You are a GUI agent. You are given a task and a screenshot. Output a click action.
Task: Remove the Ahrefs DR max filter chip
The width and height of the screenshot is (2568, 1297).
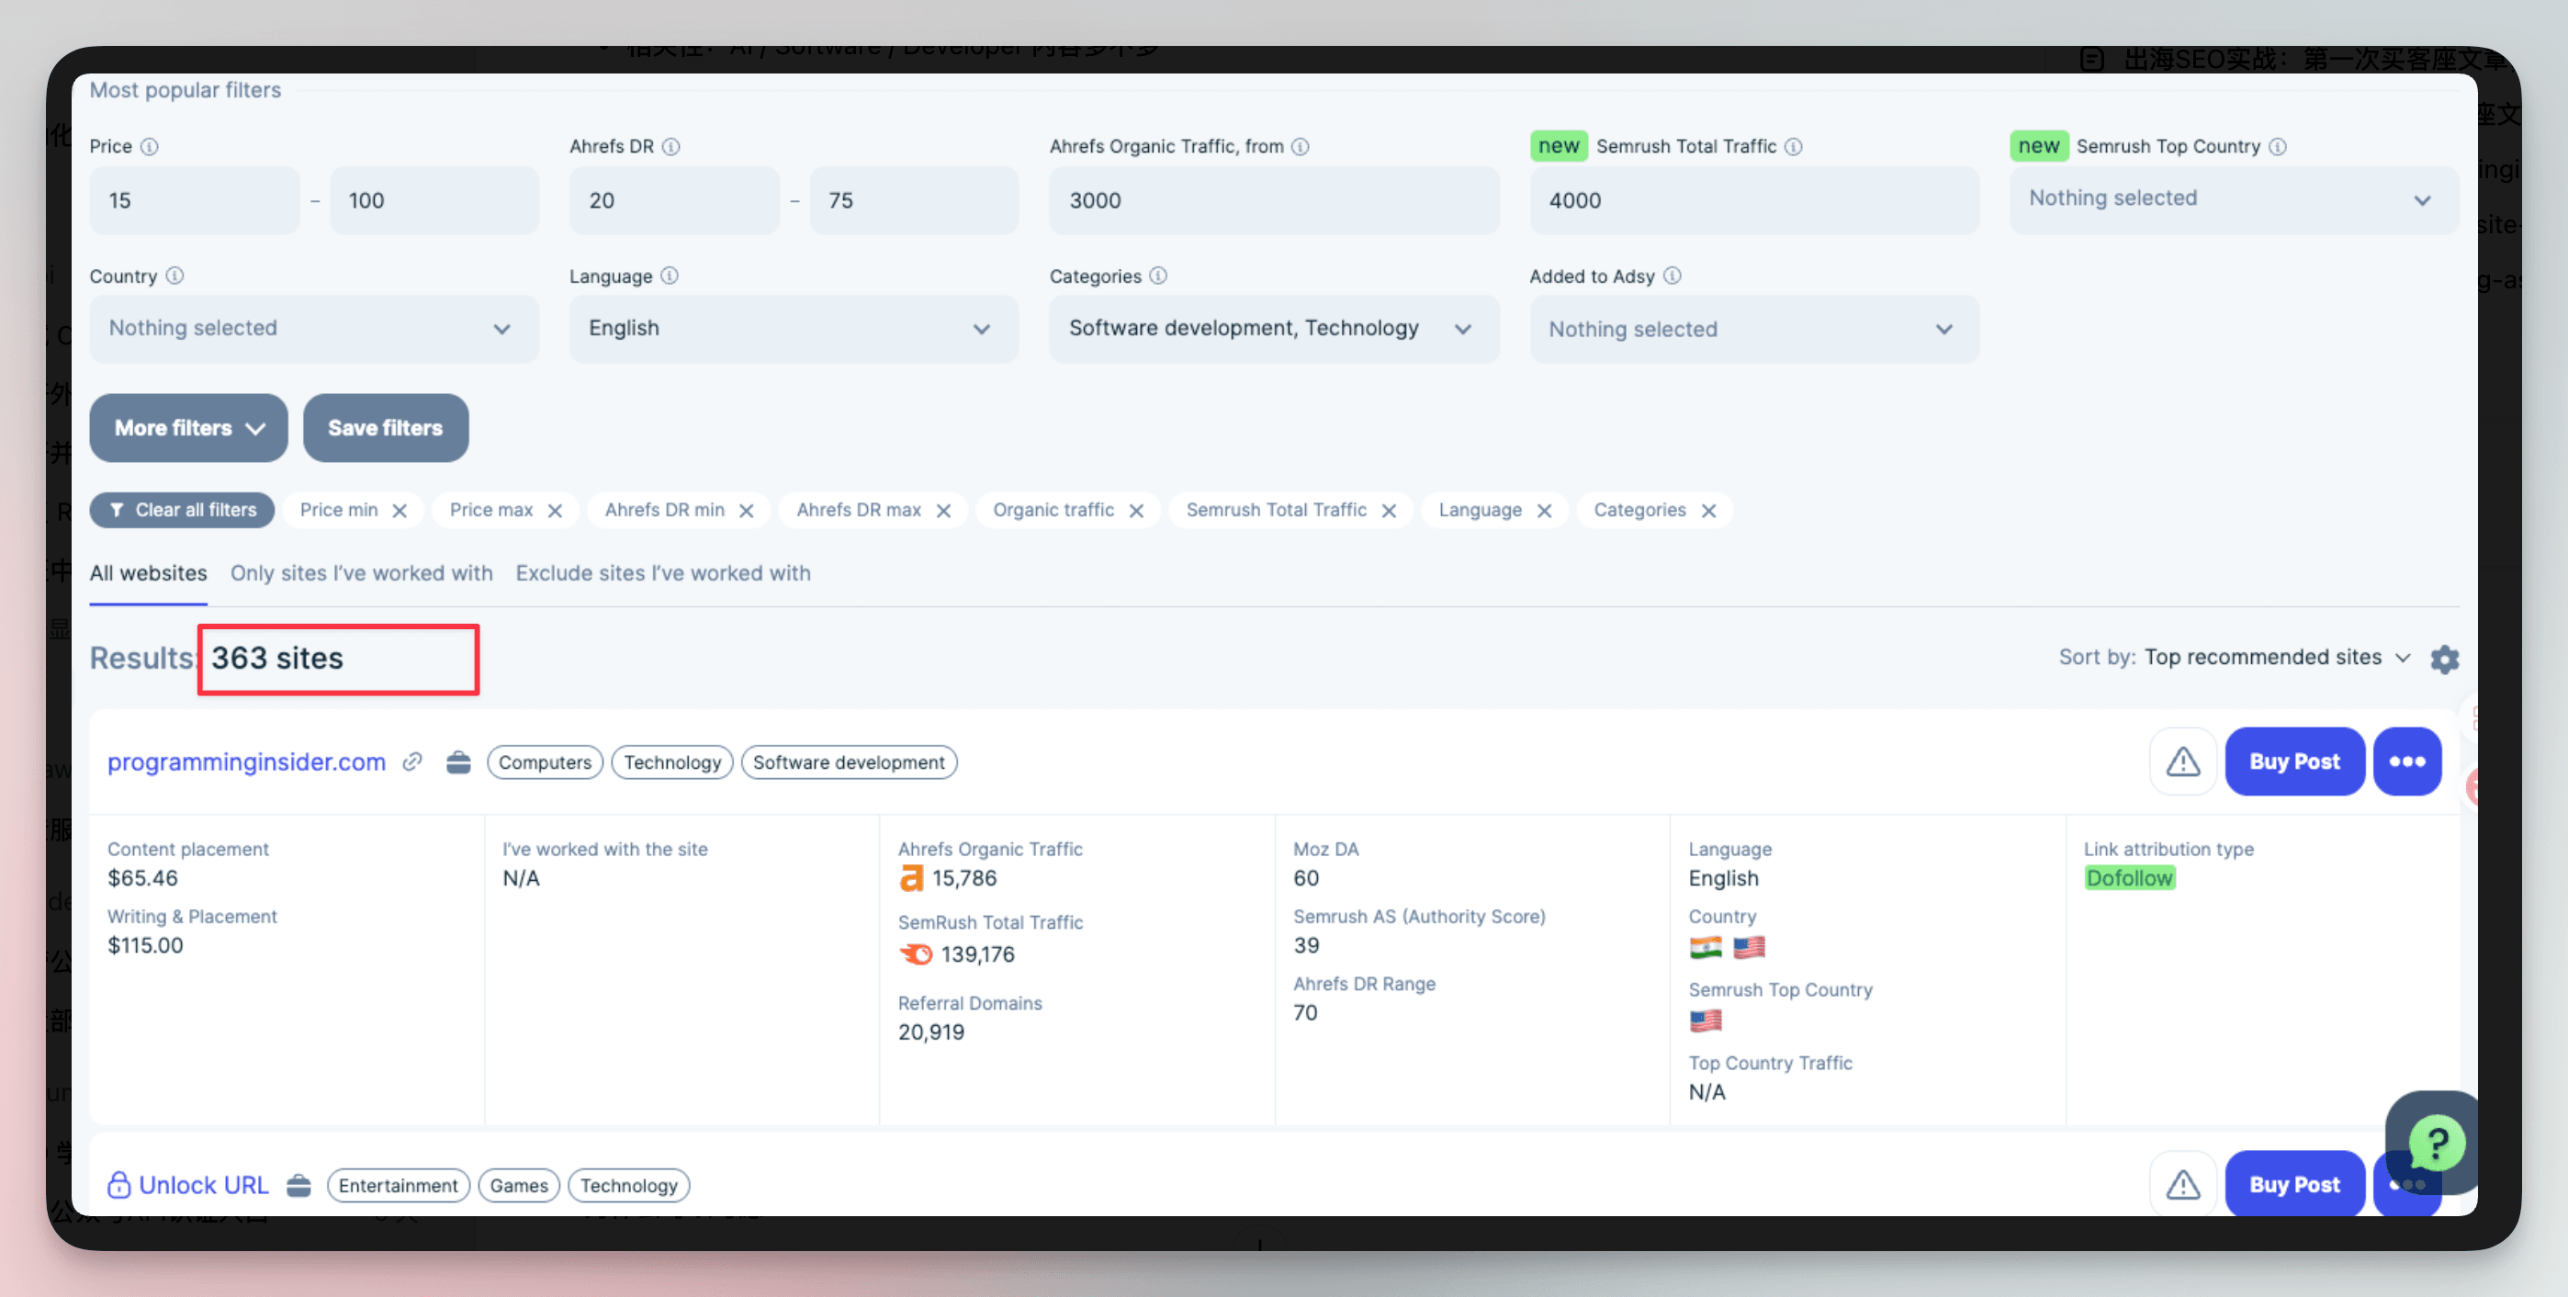[943, 511]
